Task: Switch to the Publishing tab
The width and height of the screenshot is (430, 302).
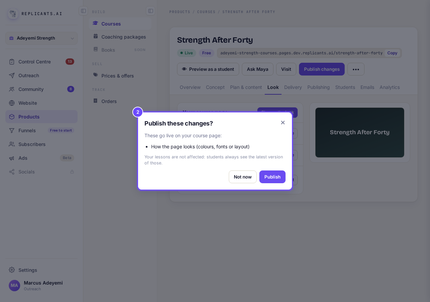Action: [x=318, y=87]
